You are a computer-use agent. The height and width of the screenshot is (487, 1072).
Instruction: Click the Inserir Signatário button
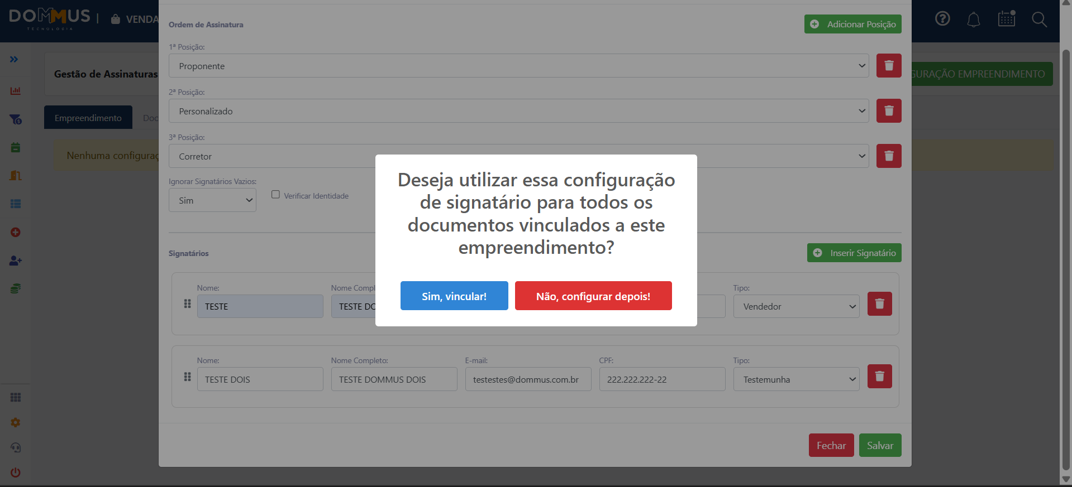pyautogui.click(x=854, y=253)
